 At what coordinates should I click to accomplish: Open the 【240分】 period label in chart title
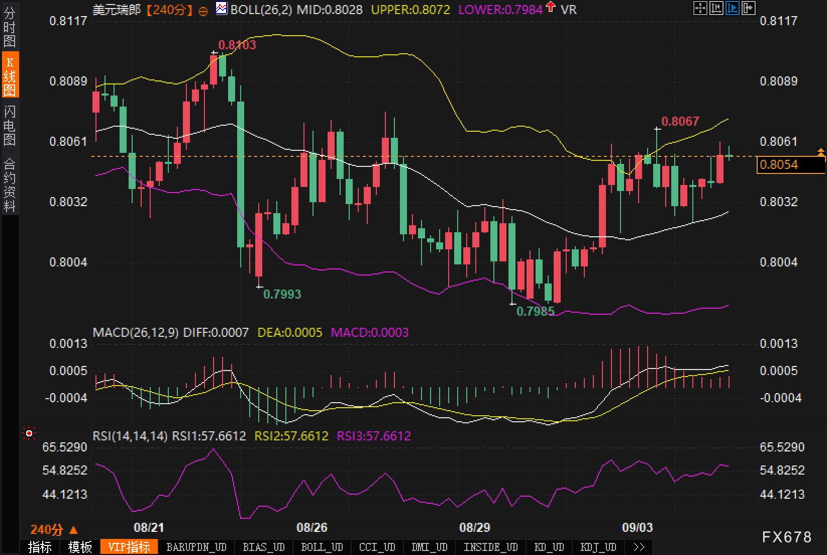[x=170, y=10]
